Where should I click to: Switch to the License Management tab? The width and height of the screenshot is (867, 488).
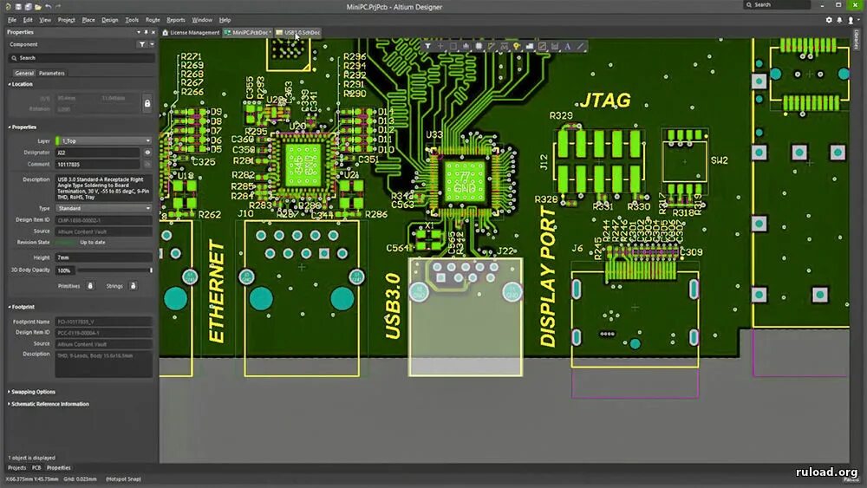pyautogui.click(x=191, y=33)
